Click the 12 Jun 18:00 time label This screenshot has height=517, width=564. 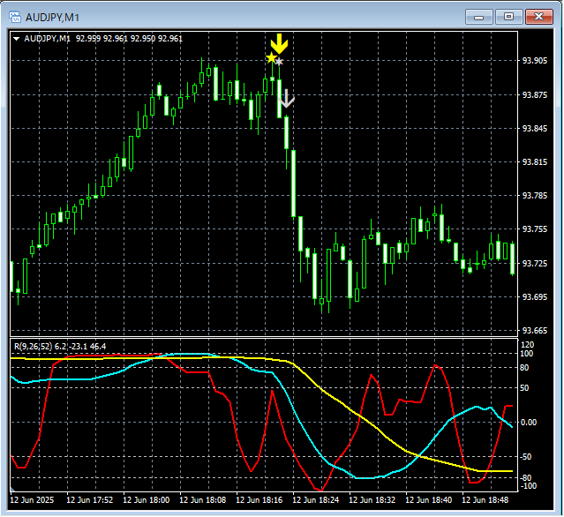coord(147,500)
